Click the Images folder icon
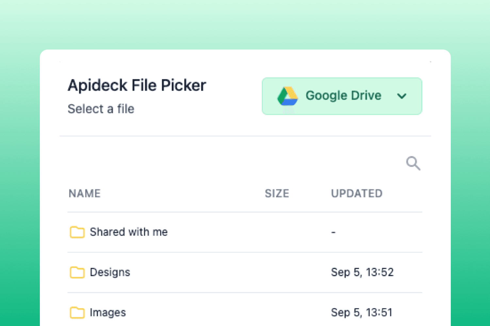This screenshot has height=326, width=490. (77, 312)
